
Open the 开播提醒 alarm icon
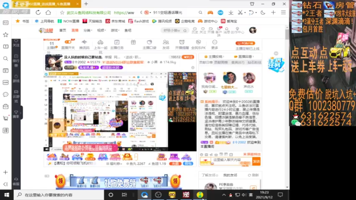(182, 44)
